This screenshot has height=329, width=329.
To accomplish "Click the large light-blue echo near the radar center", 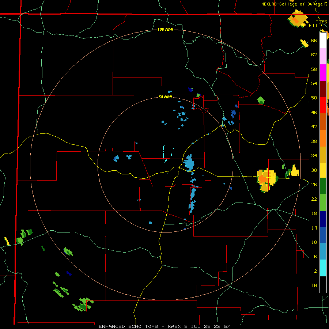I will [x=189, y=163].
